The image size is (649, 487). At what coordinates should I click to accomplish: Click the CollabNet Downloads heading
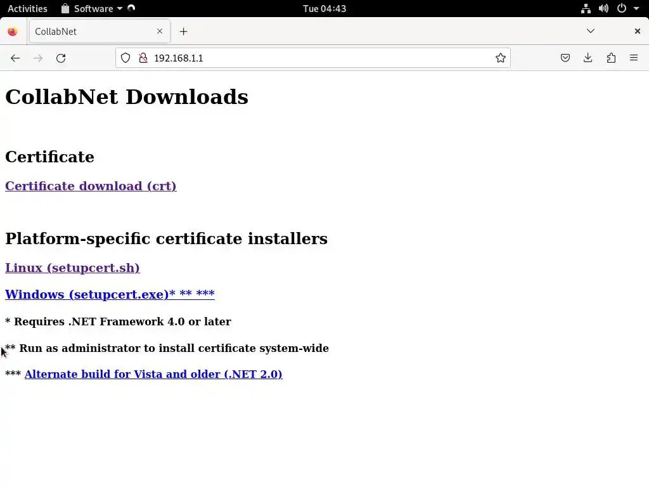coord(127,97)
